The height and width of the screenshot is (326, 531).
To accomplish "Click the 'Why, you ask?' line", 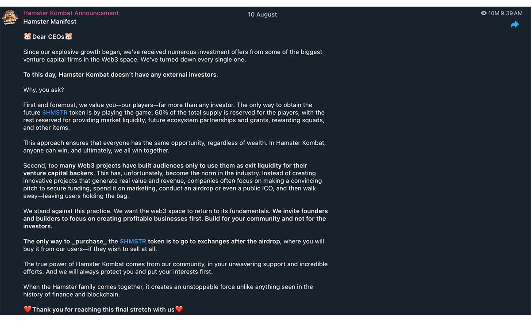I will click(44, 90).
